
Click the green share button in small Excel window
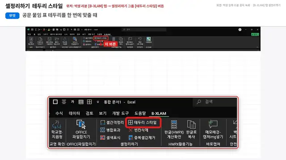(255, 34)
